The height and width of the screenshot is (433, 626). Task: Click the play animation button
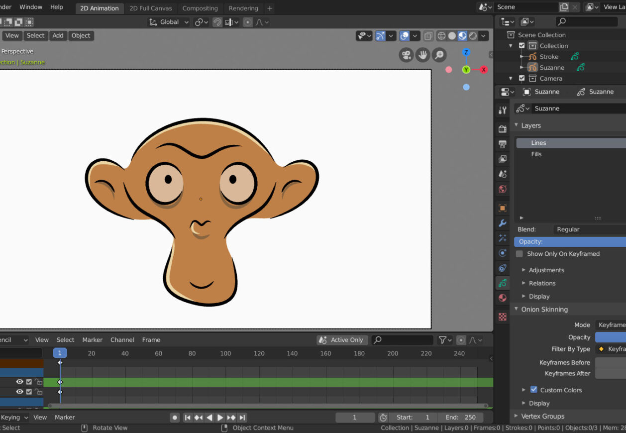pyautogui.click(x=220, y=418)
